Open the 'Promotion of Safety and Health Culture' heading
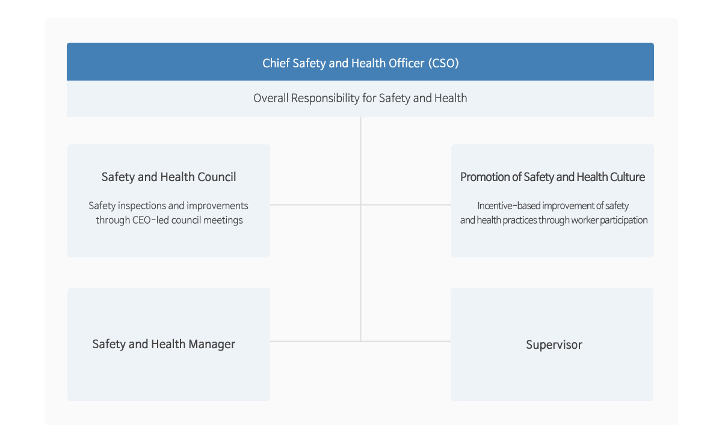This screenshot has width=722, height=445. tap(552, 177)
